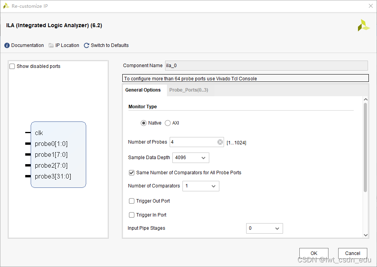Click the OK button

(x=314, y=253)
